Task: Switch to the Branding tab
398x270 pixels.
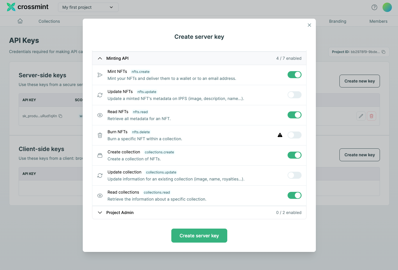Action: coord(338,21)
